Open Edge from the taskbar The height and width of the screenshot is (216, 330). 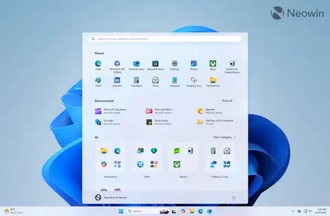(x=201, y=211)
